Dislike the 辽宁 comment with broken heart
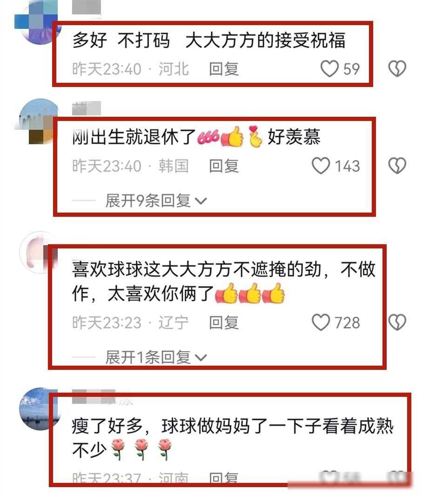Screen dimensions: 429x495 click(397, 322)
